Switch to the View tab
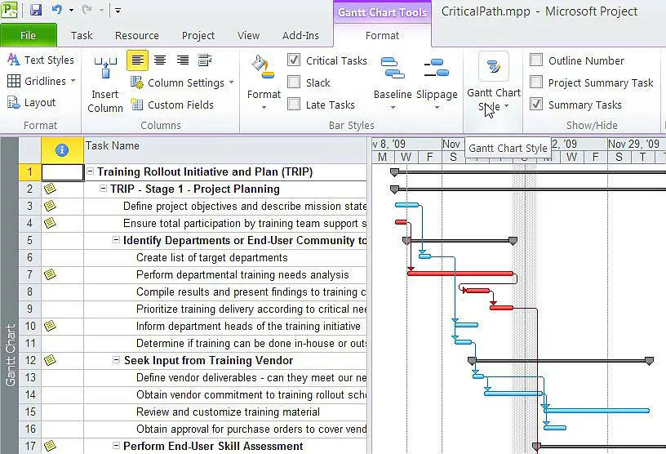 [248, 35]
